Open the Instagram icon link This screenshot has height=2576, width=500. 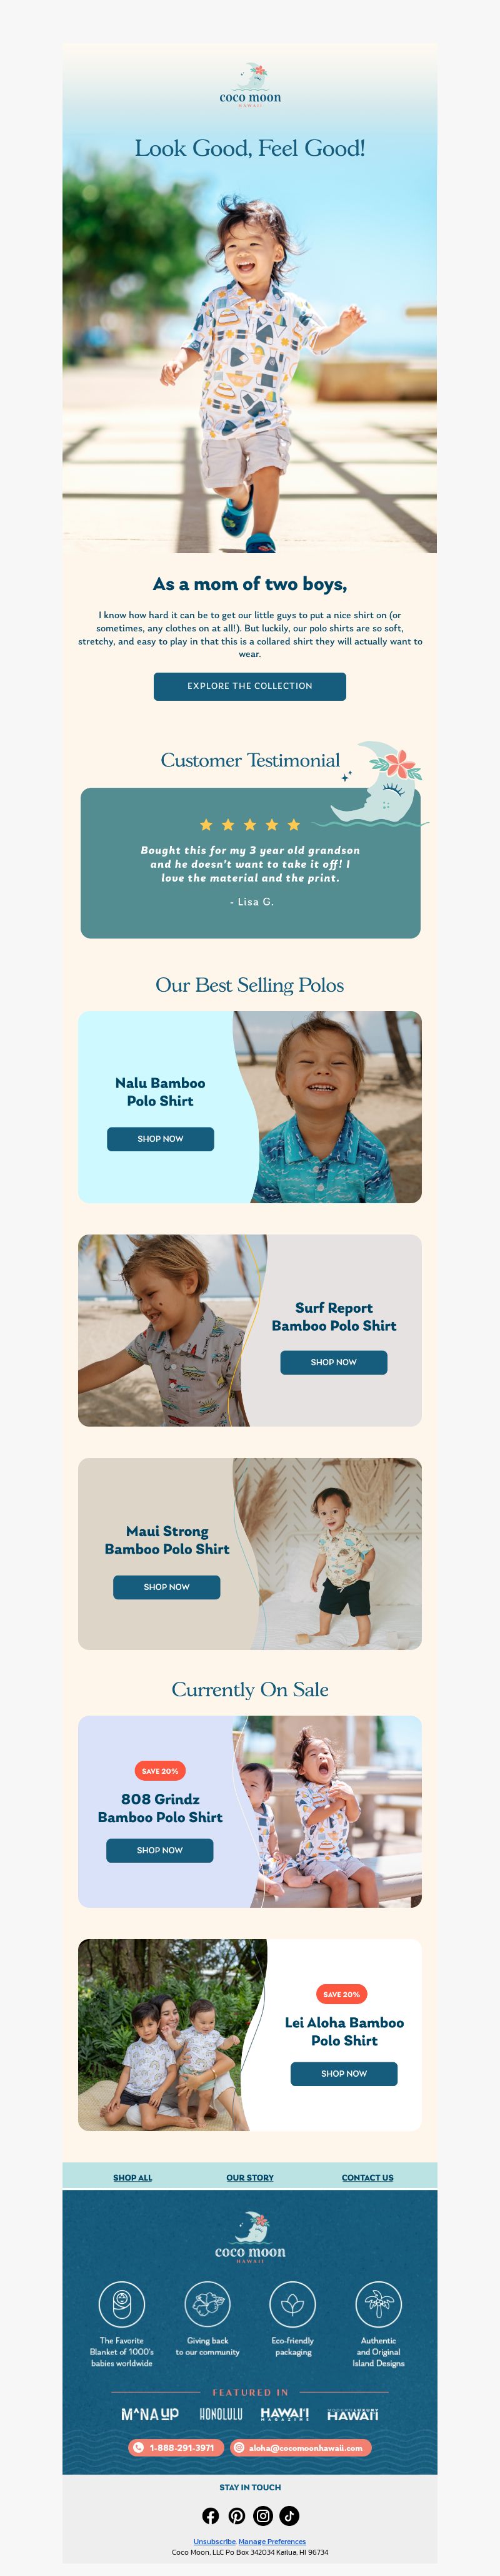coord(264,2516)
